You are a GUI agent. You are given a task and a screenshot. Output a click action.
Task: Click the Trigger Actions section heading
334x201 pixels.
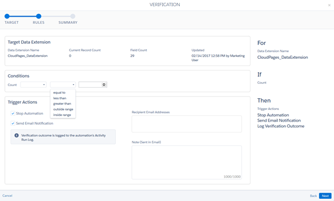[22, 102]
